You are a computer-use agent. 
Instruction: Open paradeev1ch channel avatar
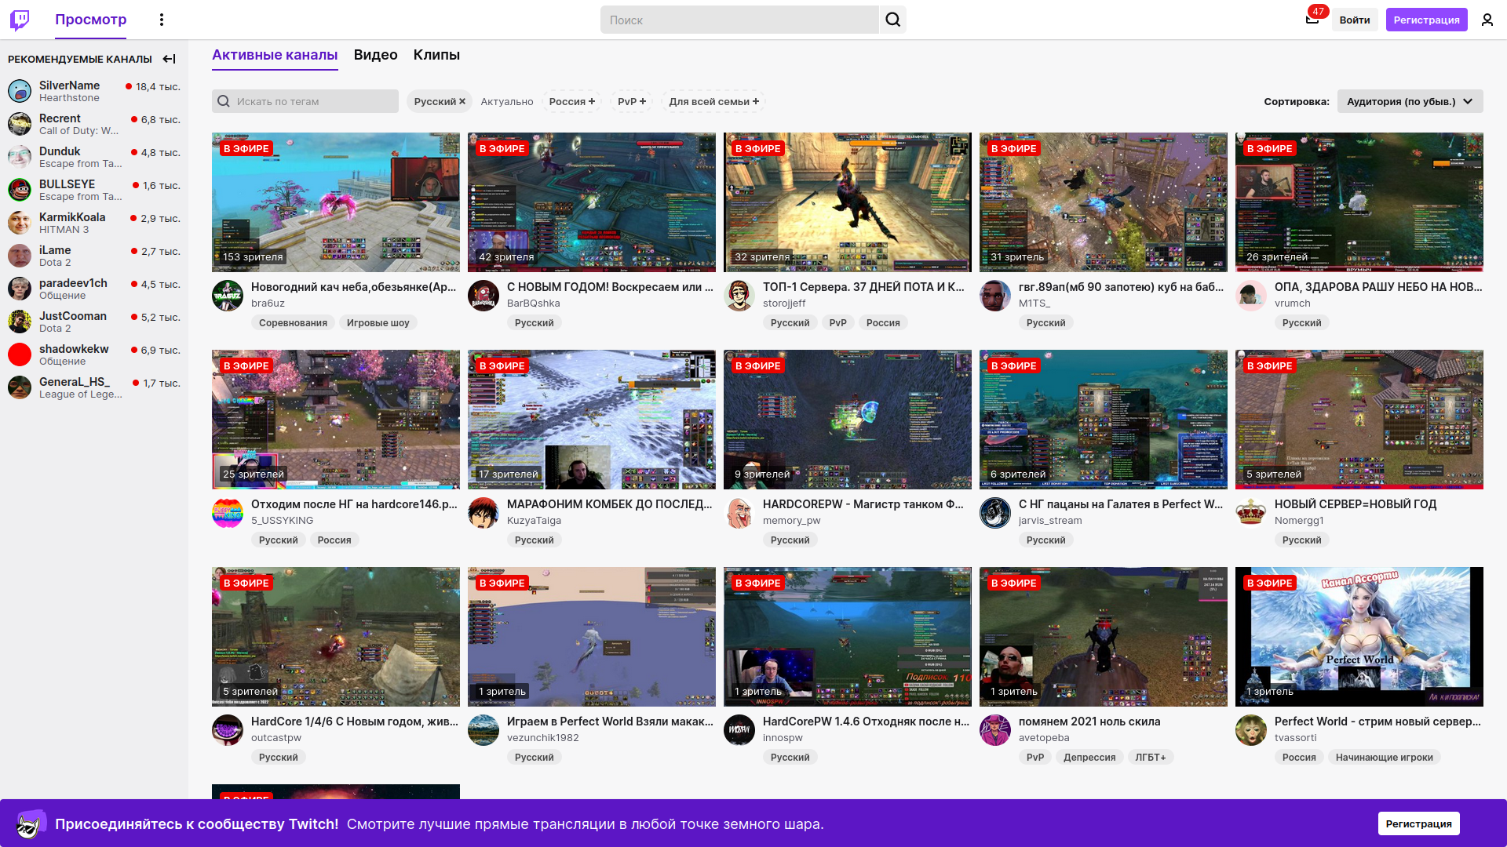click(x=20, y=289)
